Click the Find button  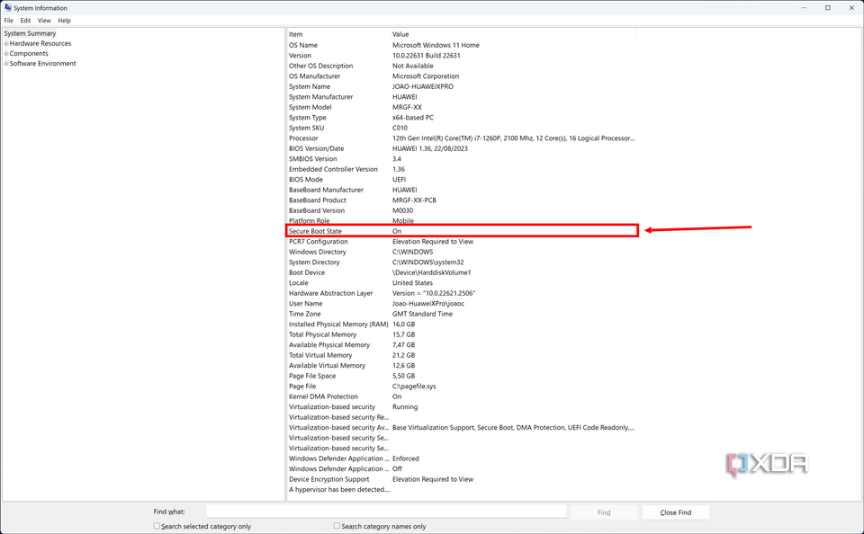tap(604, 512)
